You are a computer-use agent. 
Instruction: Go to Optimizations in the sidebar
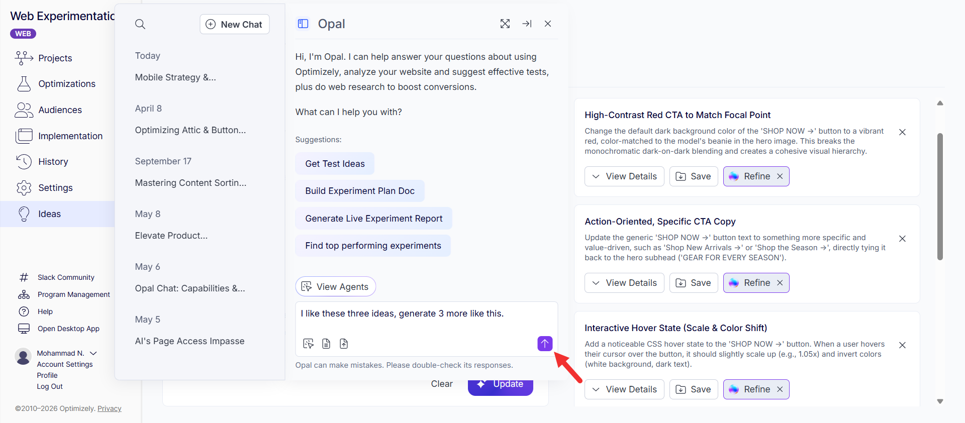click(66, 84)
